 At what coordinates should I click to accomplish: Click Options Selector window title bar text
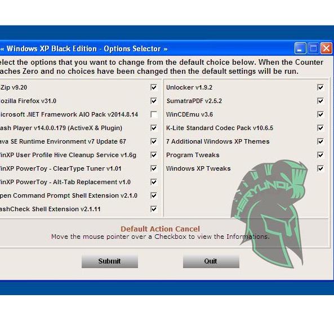(84, 49)
